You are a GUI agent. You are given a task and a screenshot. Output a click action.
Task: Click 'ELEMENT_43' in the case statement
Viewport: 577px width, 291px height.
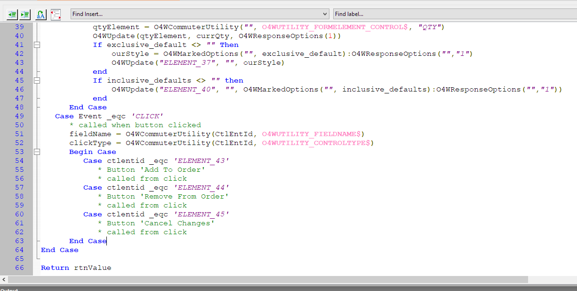[x=201, y=161]
